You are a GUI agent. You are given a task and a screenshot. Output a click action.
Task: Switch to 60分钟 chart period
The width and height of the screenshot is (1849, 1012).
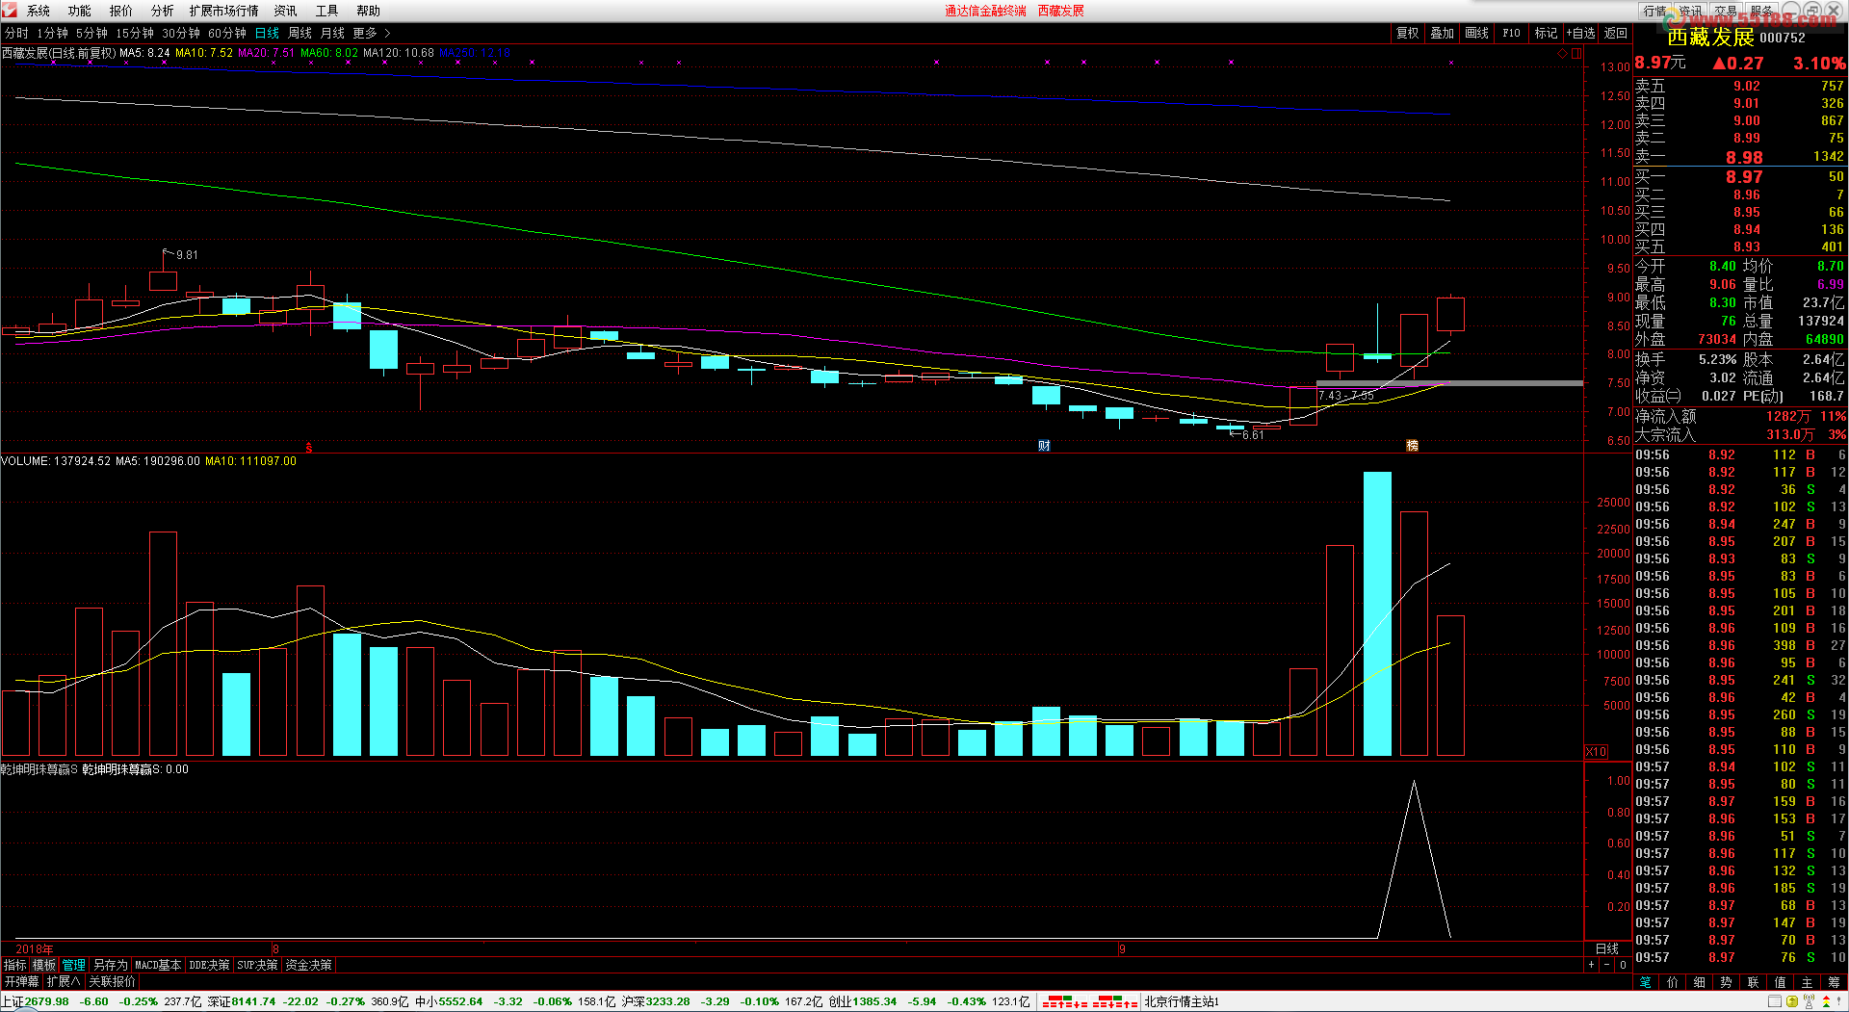click(226, 33)
